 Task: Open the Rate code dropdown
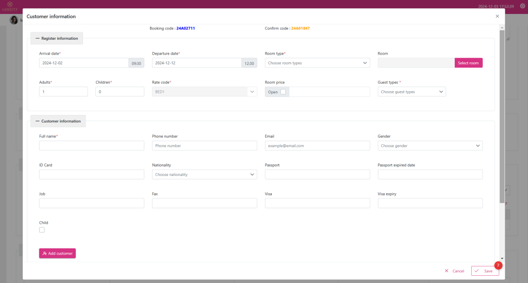pos(204,92)
